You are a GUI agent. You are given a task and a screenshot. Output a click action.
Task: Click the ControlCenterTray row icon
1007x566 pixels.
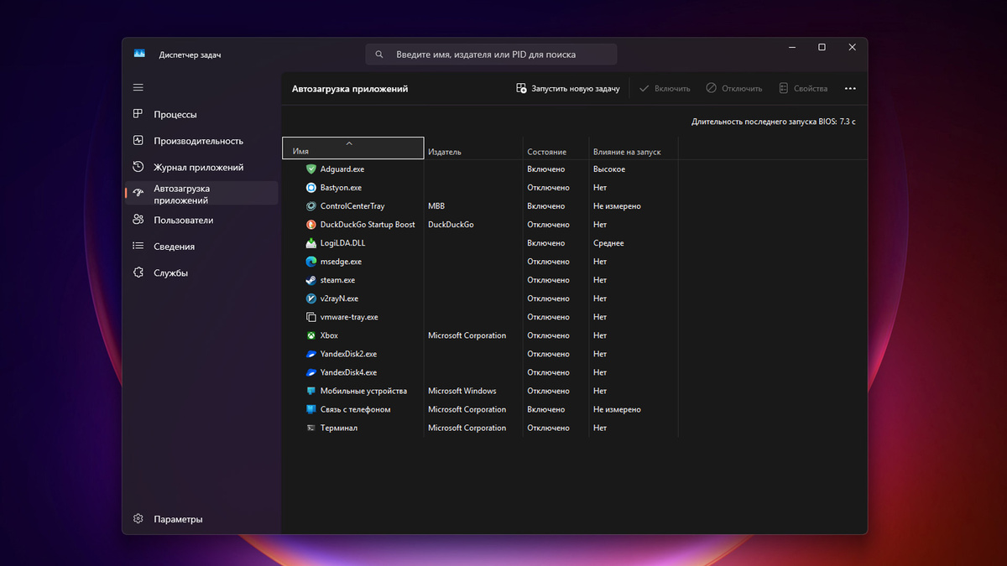[x=311, y=205]
